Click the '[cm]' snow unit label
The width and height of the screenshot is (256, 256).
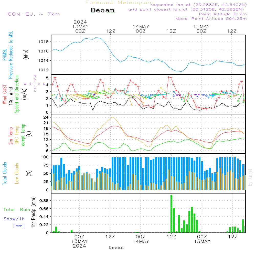point(19,226)
